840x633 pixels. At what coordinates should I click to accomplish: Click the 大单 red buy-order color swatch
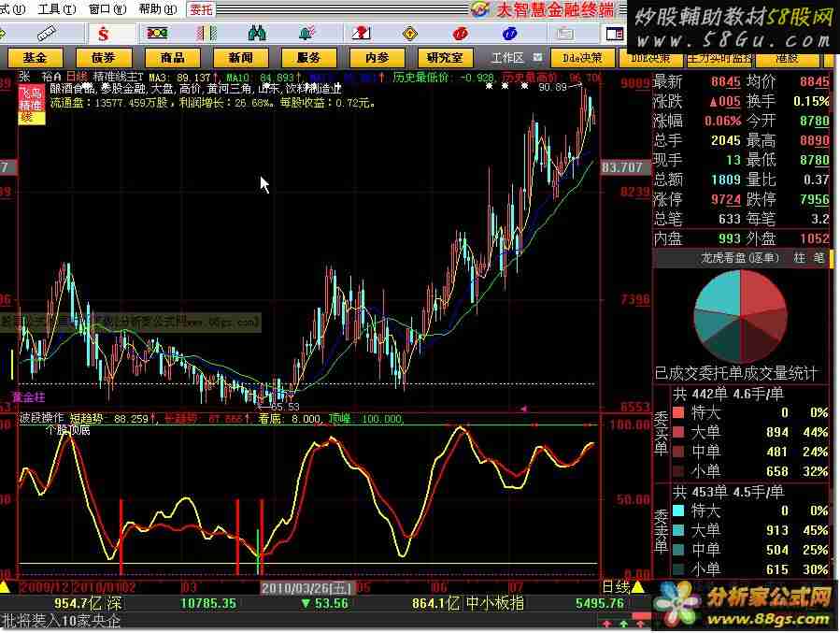tap(678, 432)
